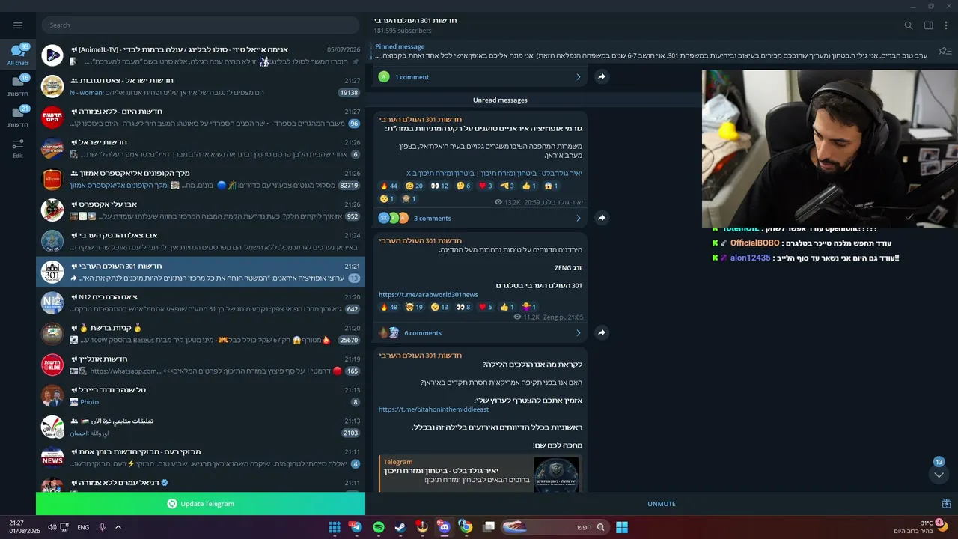Share the message with 6 comments
Viewport: 958px width, 539px height.
click(x=602, y=332)
